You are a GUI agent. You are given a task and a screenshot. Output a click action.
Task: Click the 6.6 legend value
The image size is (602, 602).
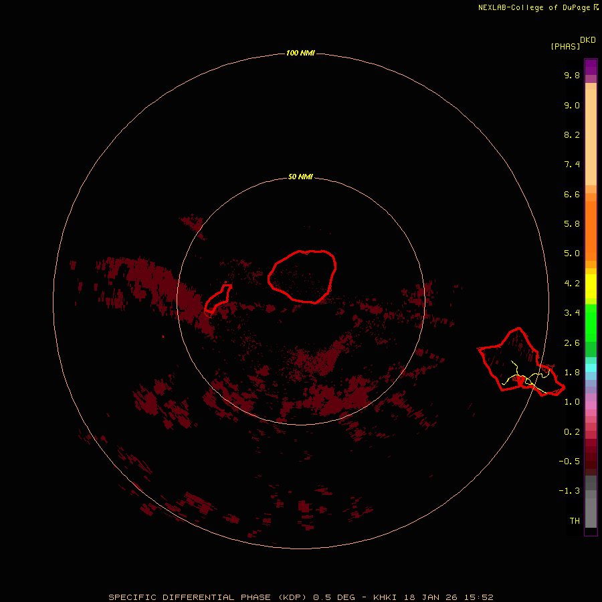[572, 194]
